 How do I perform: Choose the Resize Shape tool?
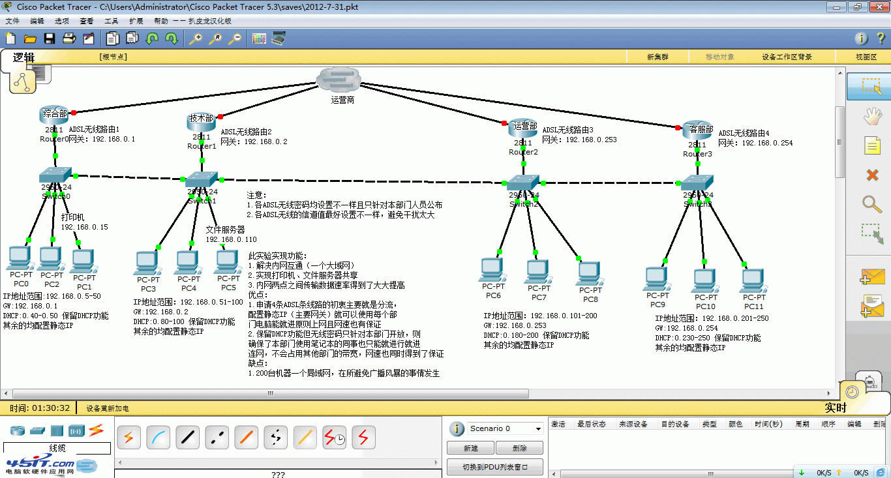click(x=872, y=234)
